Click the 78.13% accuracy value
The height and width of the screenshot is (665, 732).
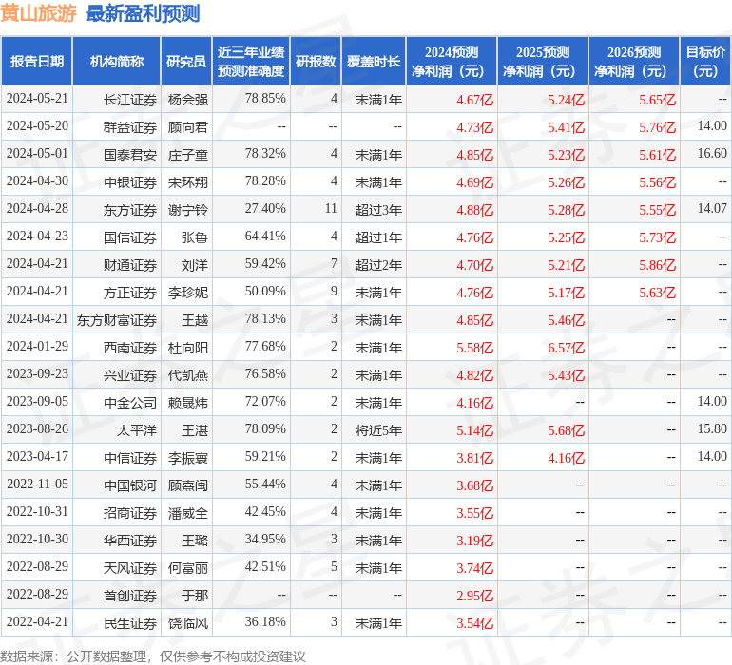click(x=265, y=319)
